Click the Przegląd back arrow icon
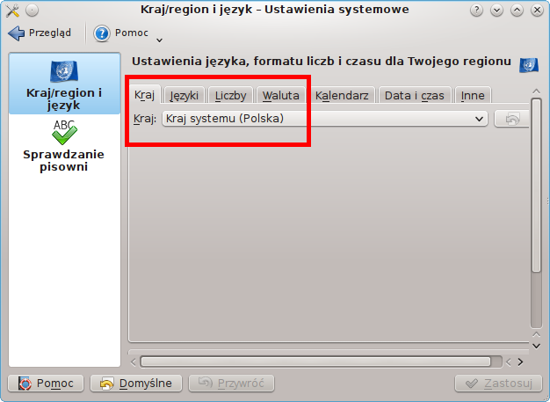The image size is (550, 402). 16,33
